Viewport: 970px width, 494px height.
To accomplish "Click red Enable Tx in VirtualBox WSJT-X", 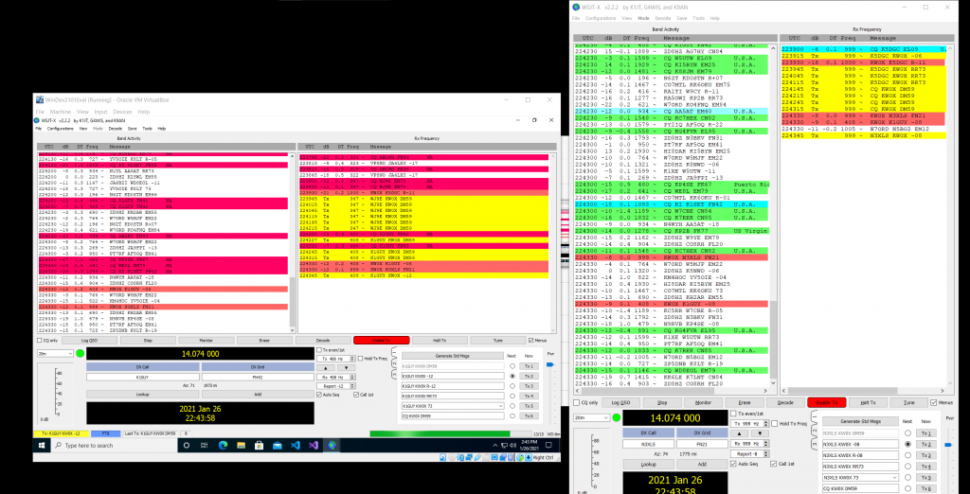I will [381, 340].
